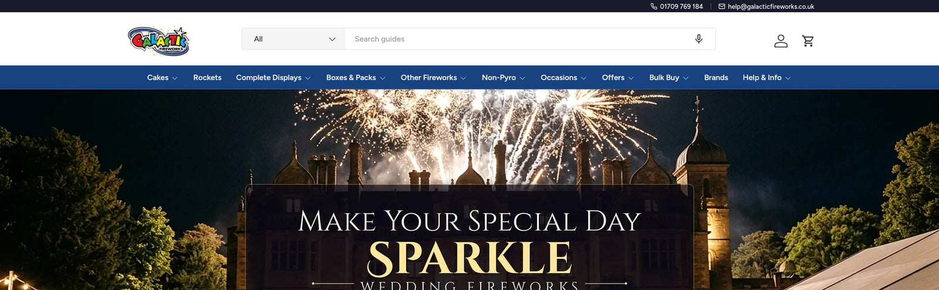Expand the Bulk Buy menu
Viewport: 939px width, 290px height.
pyautogui.click(x=669, y=77)
